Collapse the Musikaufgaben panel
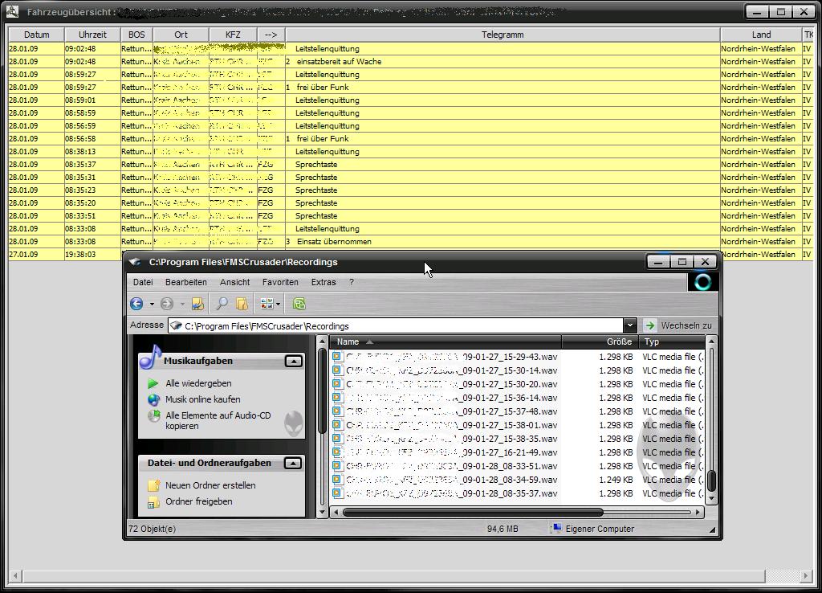Viewport: 822px width, 593px height. point(294,362)
